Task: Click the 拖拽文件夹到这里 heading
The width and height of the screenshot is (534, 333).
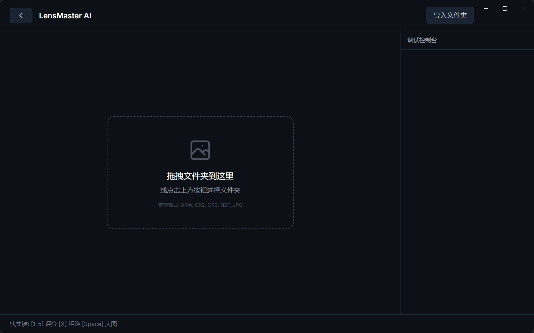Action: pyautogui.click(x=200, y=176)
